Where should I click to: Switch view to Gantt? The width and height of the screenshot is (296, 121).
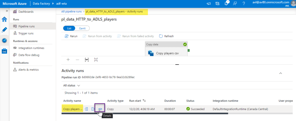82,28
